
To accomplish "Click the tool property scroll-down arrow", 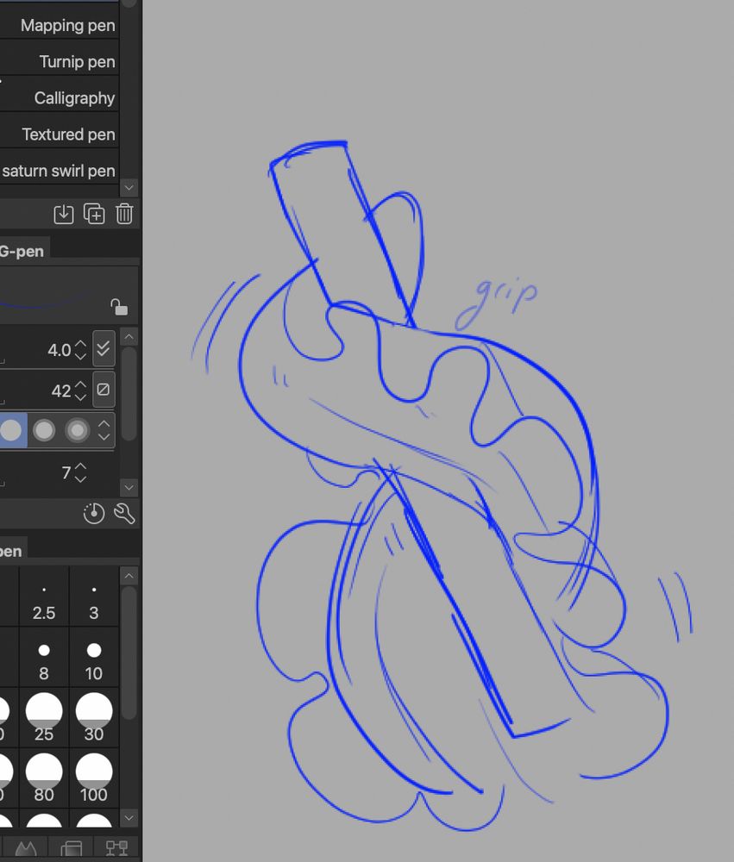I will pyautogui.click(x=129, y=487).
